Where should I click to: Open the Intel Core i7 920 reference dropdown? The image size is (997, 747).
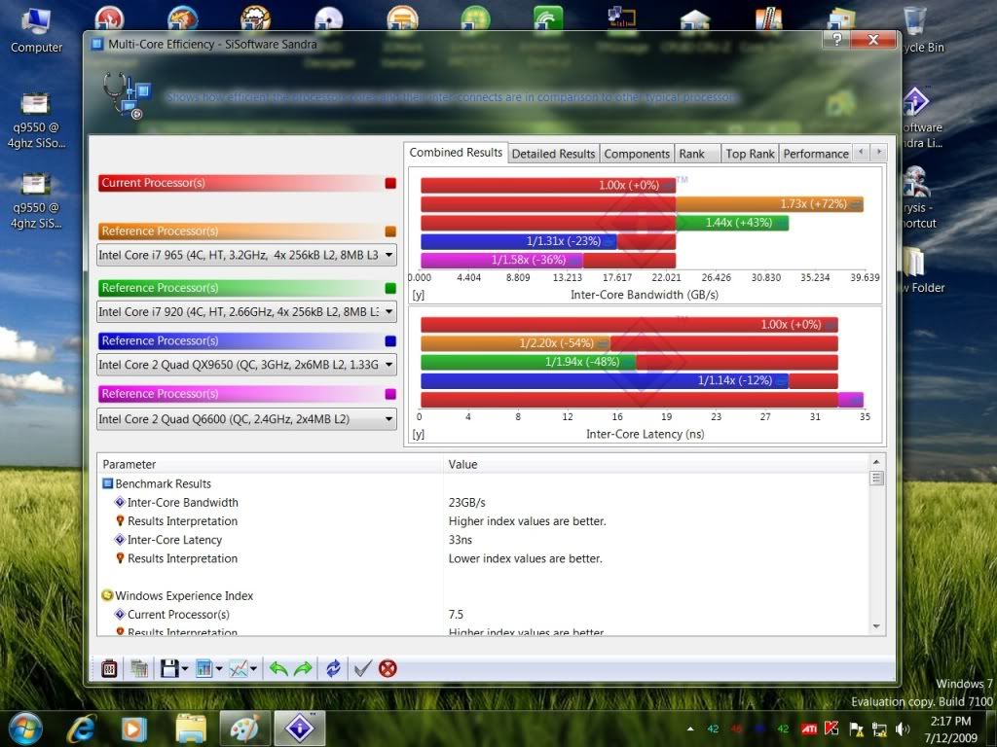[246, 312]
